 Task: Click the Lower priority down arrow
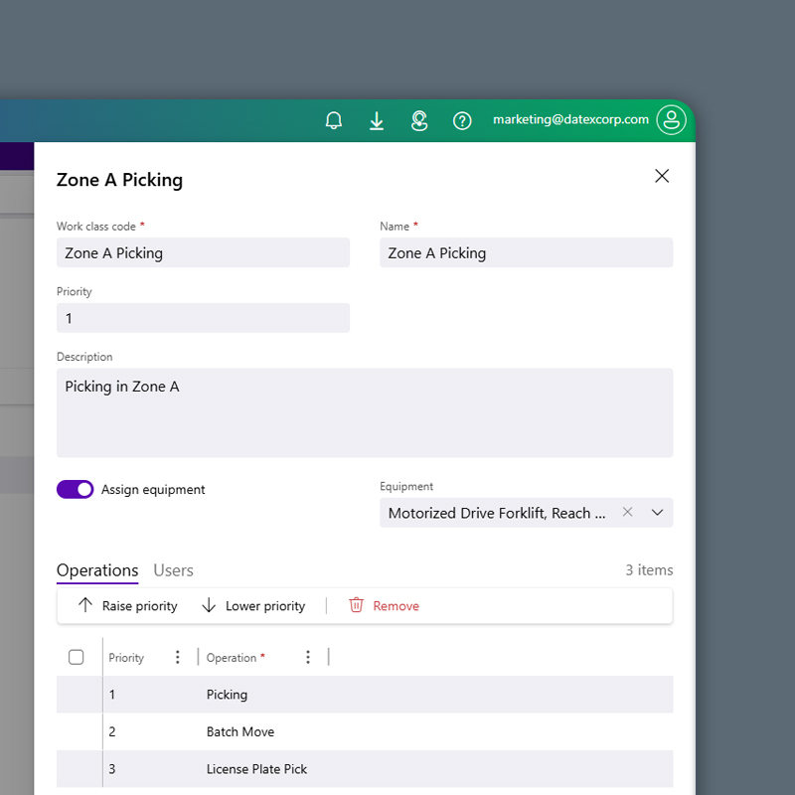[x=209, y=606]
